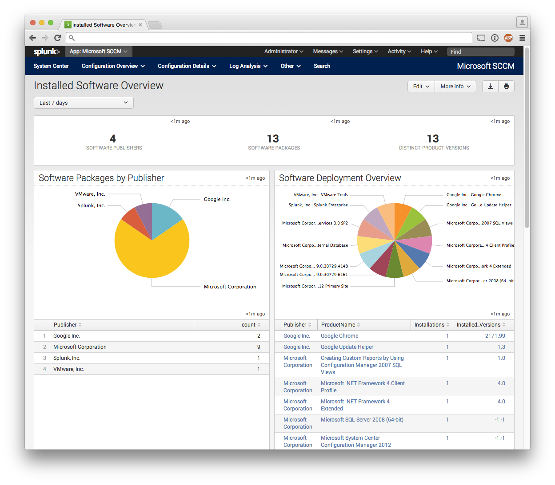Reload the page with refresh icon
Image resolution: width=555 pixels, height=485 pixels.
tap(57, 38)
